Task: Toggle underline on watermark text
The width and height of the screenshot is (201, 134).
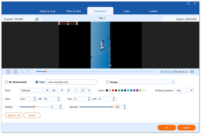Action: (83, 90)
